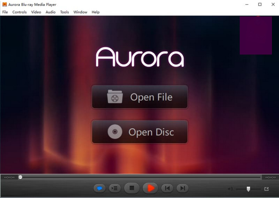Mute audio with the speaker icon

click(x=230, y=189)
